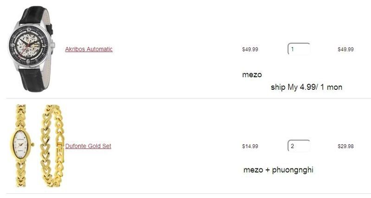This screenshot has width=371, height=198.
Task: Open the Akribos Automatic product link
Action: coord(89,49)
